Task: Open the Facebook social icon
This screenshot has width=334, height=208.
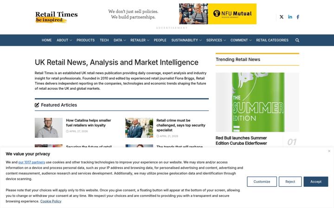Action: (x=298, y=17)
